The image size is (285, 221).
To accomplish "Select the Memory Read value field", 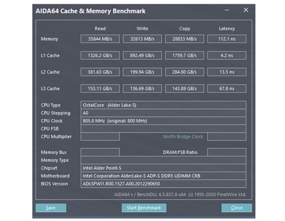I will coord(100,39).
